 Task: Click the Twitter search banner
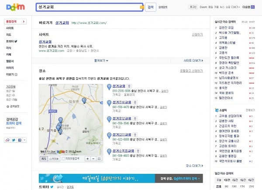tap(121, 178)
